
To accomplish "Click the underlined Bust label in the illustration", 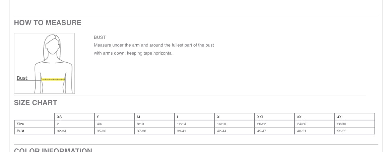I will [x=22, y=78].
